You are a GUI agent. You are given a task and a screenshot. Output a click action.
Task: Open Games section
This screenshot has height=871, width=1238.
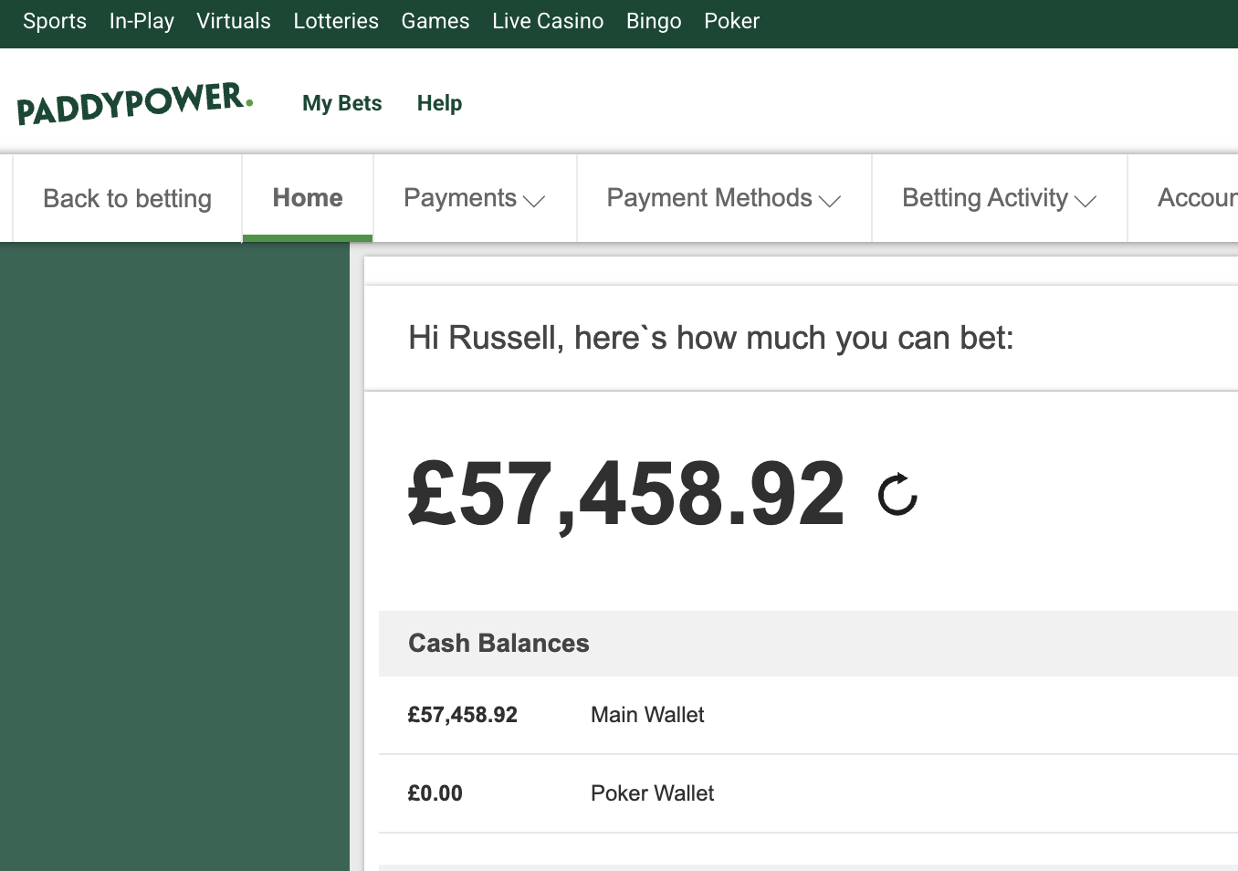coord(435,21)
